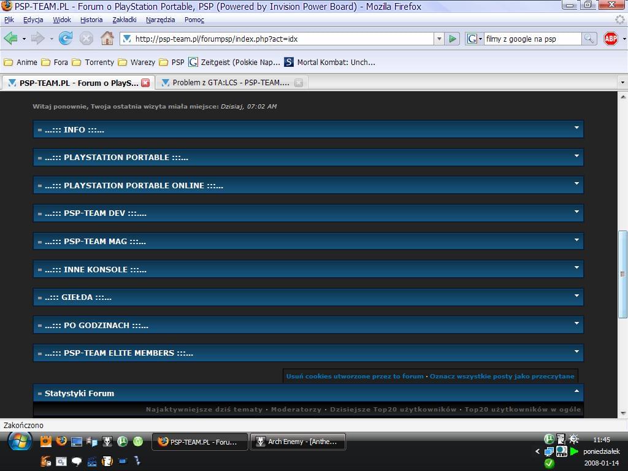Click the Forward navigation arrow
Viewport: 628px width, 471px height.
pos(37,39)
